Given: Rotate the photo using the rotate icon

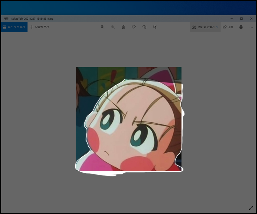Looking at the screenshot, I should [x=144, y=27].
